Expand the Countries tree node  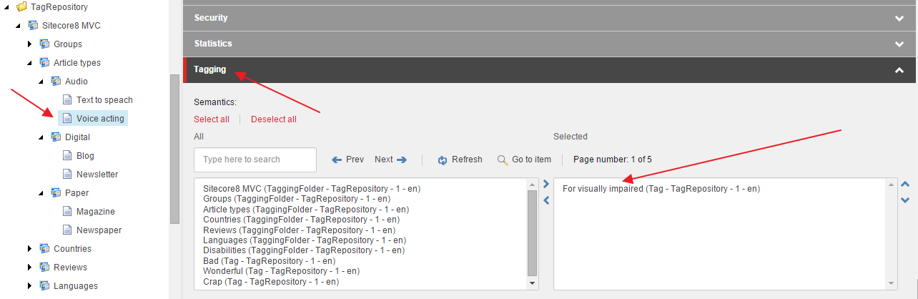(30, 249)
